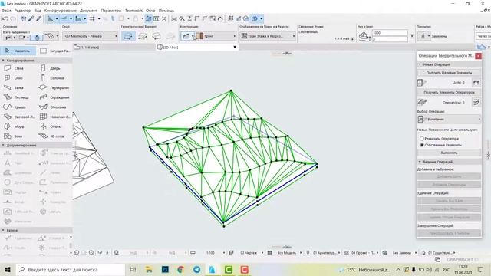
Task: Click the syringe inject parameters icon
Action: pyautogui.click(x=39, y=18)
